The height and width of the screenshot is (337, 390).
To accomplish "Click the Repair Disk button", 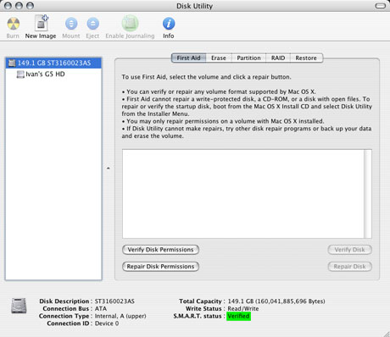I will [x=349, y=267].
